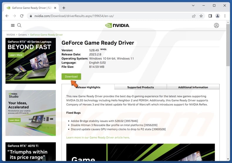Open the tab search chevron
The image size is (232, 163).
click(193, 6)
